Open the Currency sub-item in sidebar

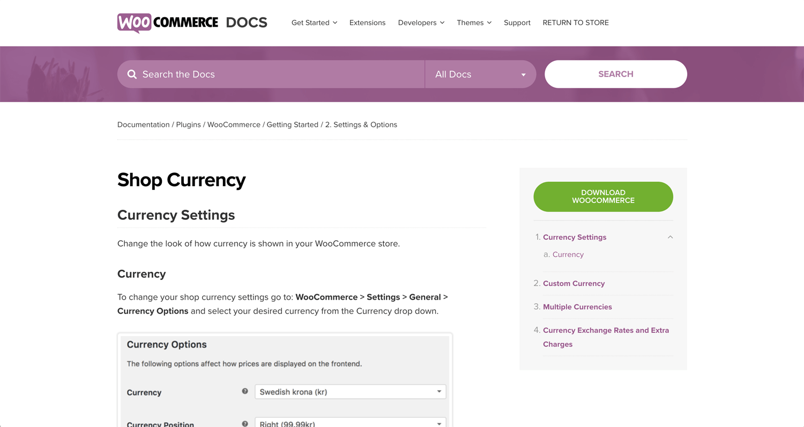pyautogui.click(x=568, y=255)
